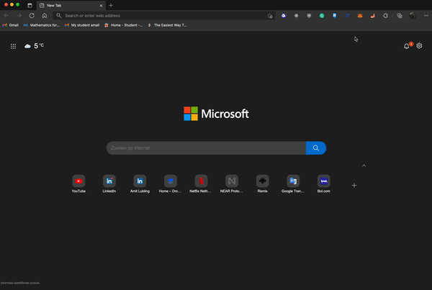Open the profile avatar menu

click(x=413, y=16)
